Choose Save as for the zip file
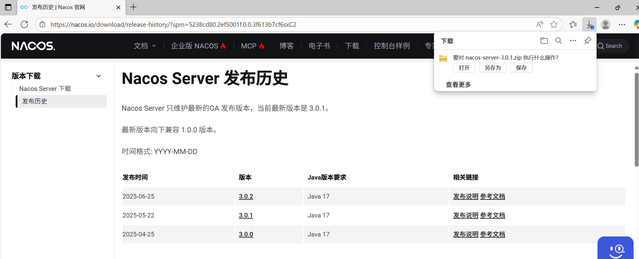The height and width of the screenshot is (259, 639). coord(493,68)
